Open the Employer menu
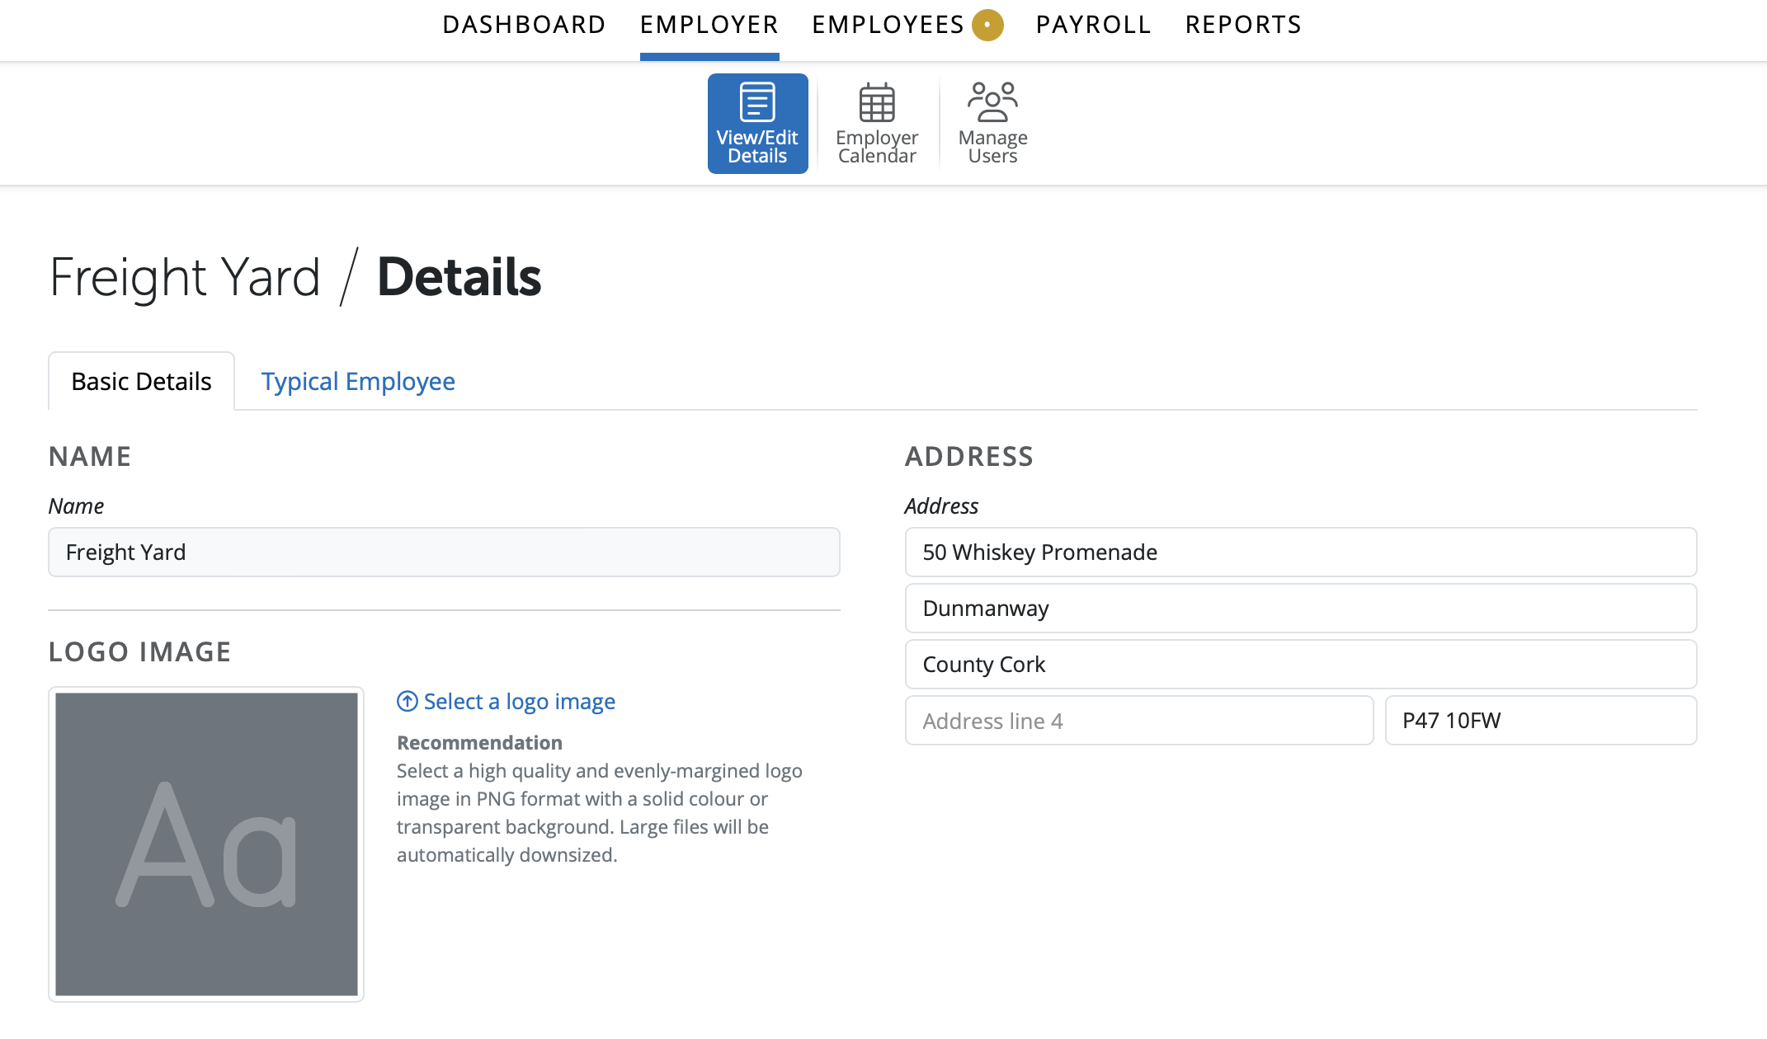The width and height of the screenshot is (1767, 1039). coord(709,25)
